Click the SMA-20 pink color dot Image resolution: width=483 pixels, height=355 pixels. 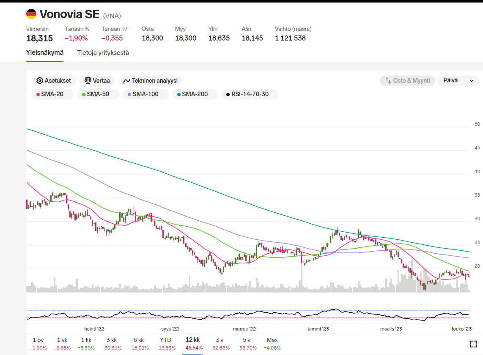[x=38, y=94]
